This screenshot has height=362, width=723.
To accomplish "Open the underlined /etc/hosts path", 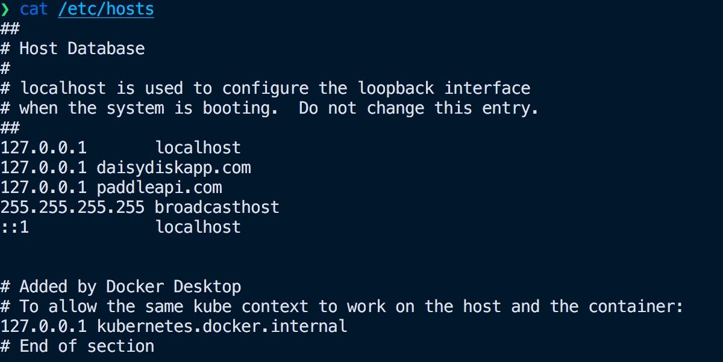I will click(x=106, y=10).
